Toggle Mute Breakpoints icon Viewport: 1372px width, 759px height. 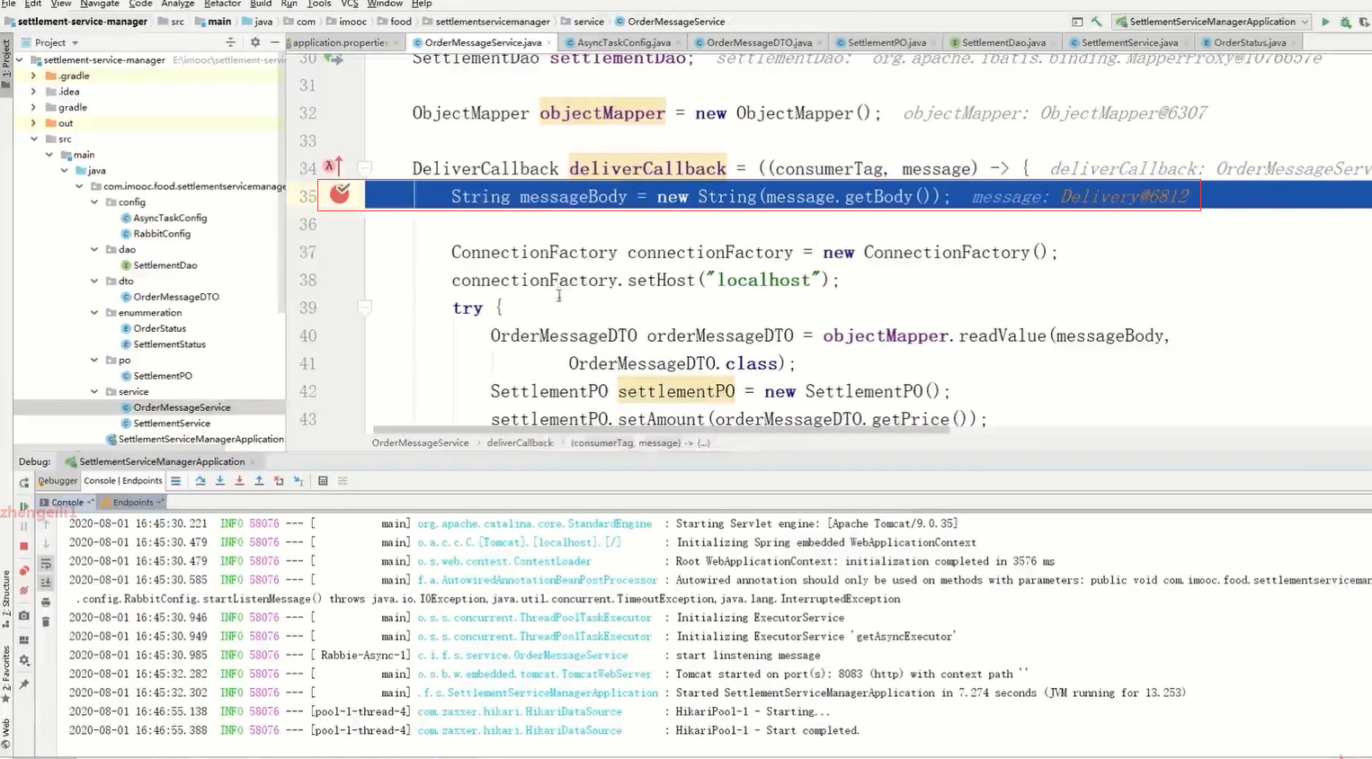pyautogui.click(x=24, y=591)
